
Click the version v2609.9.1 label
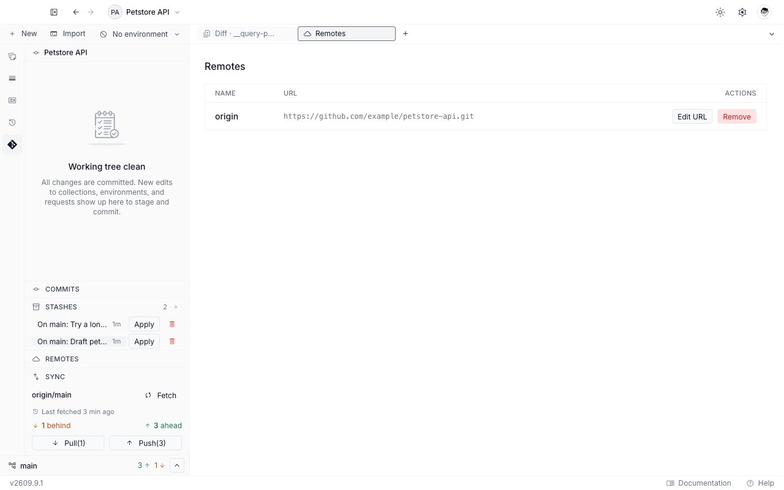click(x=26, y=483)
